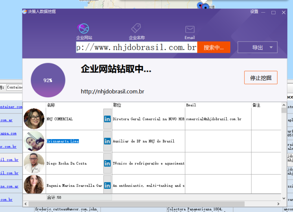Click the table's scroll up arrow

pyautogui.click(x=284, y=105)
